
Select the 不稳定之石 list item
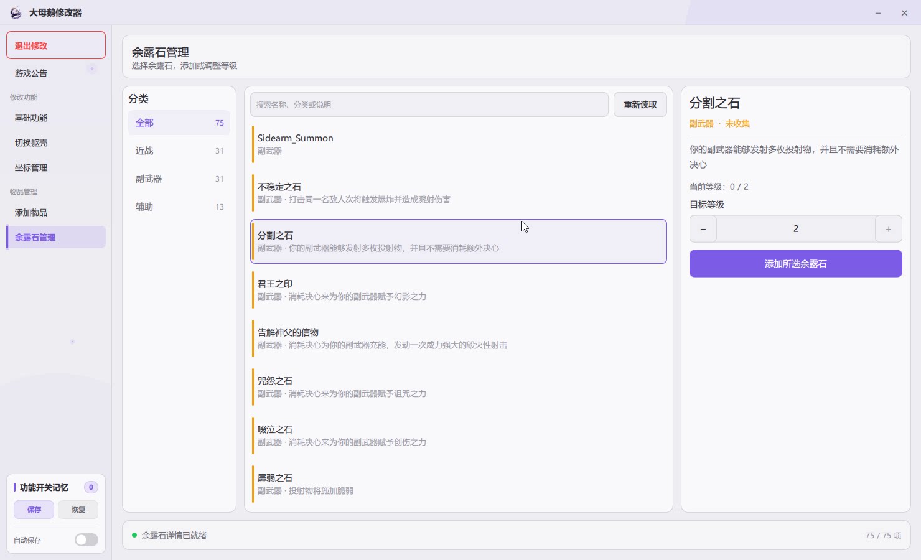tap(459, 192)
